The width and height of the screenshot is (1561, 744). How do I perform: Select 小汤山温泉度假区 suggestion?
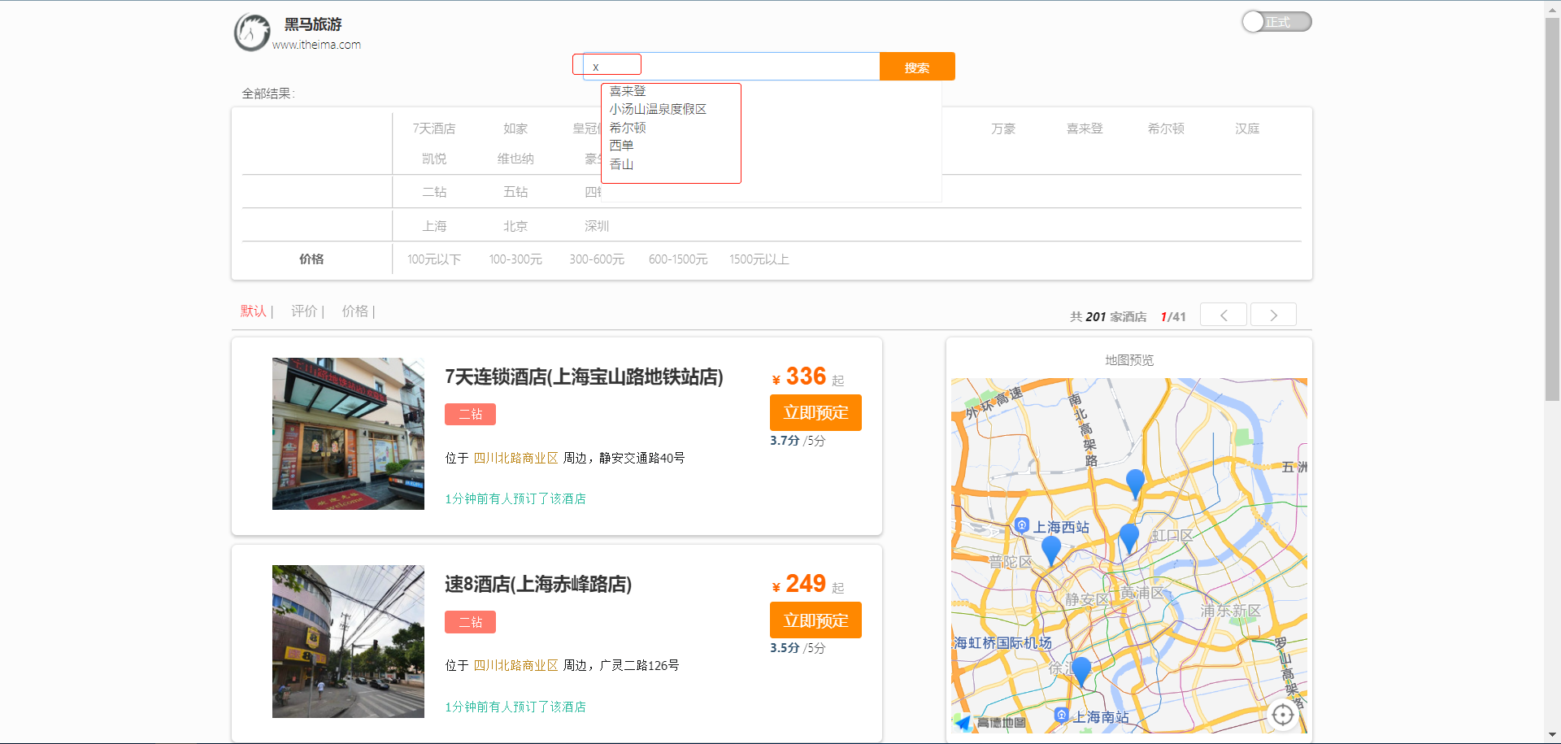pyautogui.click(x=658, y=109)
